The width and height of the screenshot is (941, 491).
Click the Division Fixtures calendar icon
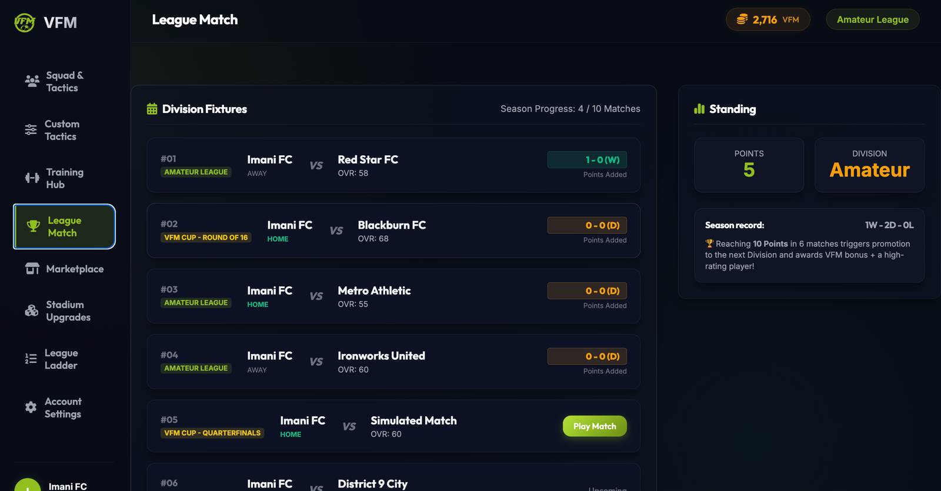coord(152,109)
